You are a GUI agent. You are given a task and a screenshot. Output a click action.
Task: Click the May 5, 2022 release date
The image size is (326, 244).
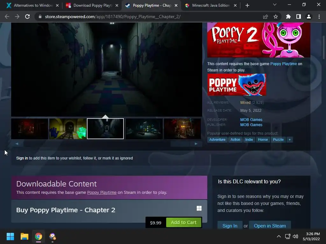251,111
